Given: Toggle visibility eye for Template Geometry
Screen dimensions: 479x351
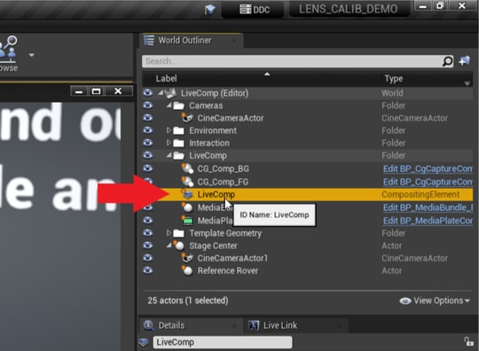Looking at the screenshot, I should (148, 233).
